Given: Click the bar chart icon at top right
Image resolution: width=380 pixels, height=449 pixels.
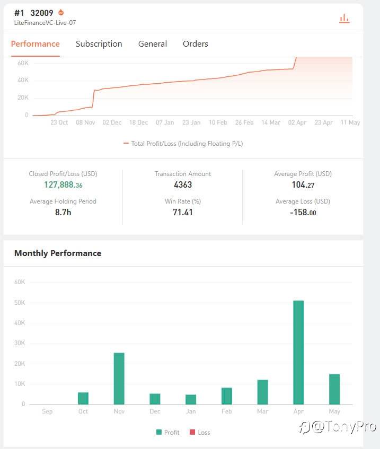Looking at the screenshot, I should (344, 19).
